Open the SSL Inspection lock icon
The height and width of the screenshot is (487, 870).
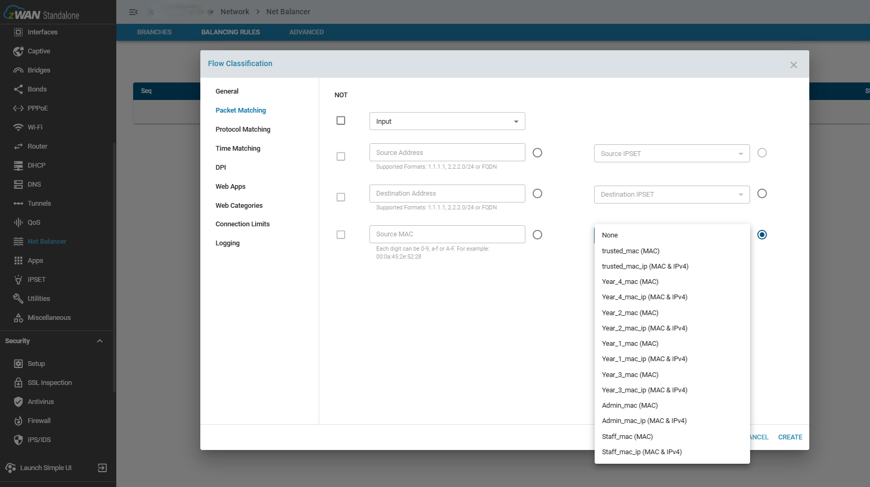tap(18, 382)
